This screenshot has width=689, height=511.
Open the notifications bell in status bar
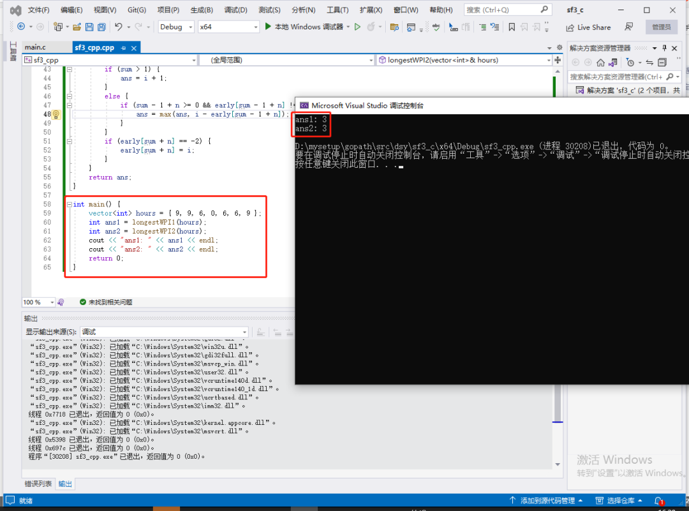pos(658,500)
